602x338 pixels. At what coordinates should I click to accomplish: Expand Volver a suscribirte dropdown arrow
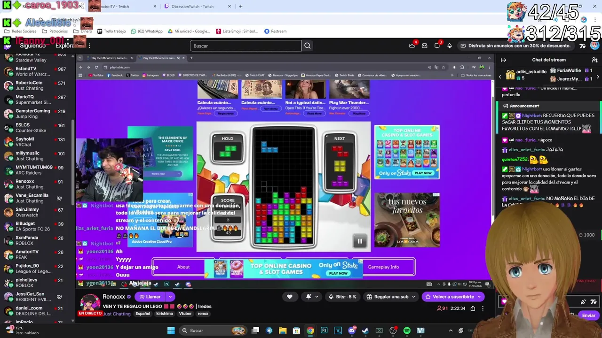click(x=479, y=297)
